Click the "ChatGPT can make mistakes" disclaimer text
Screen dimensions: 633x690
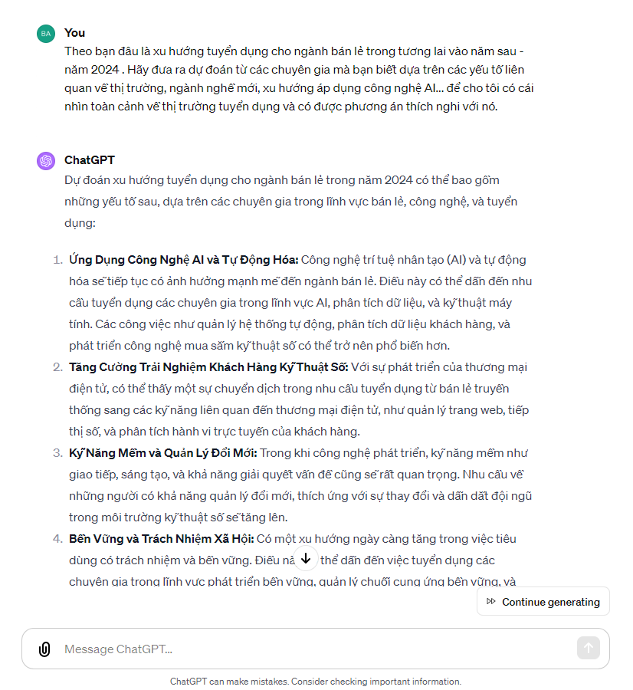tap(316, 682)
